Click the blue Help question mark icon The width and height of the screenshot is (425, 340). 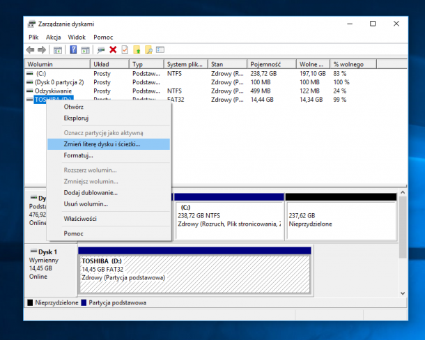[72, 49]
